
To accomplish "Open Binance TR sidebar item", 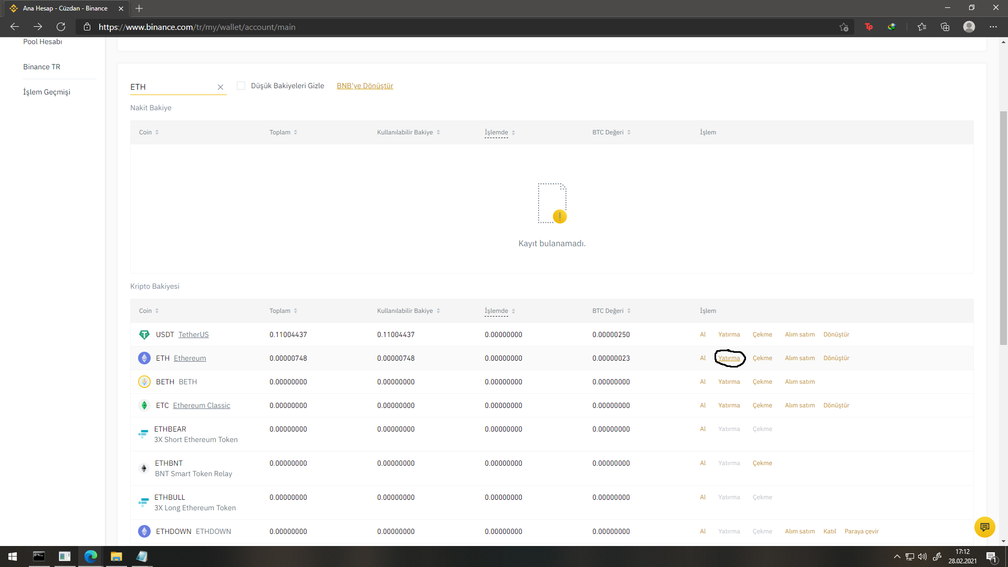I will pos(41,67).
